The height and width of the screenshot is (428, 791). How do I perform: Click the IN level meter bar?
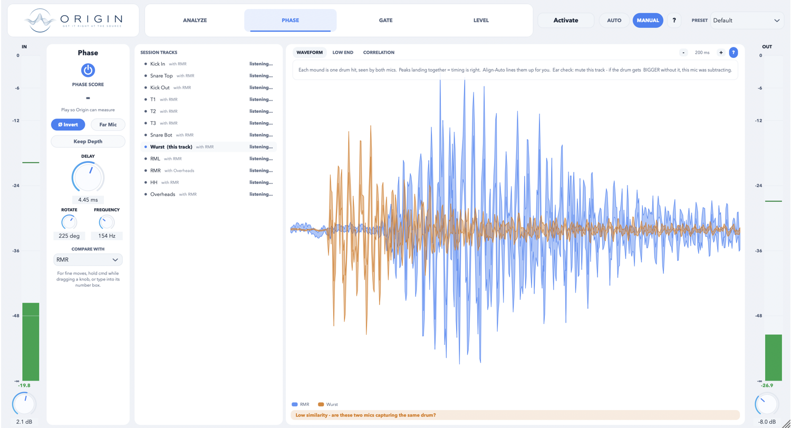click(x=31, y=218)
